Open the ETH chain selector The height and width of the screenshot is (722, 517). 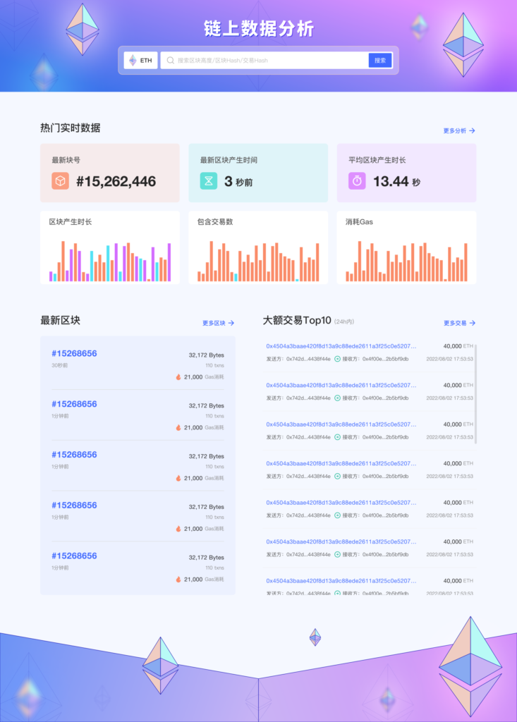[140, 61]
